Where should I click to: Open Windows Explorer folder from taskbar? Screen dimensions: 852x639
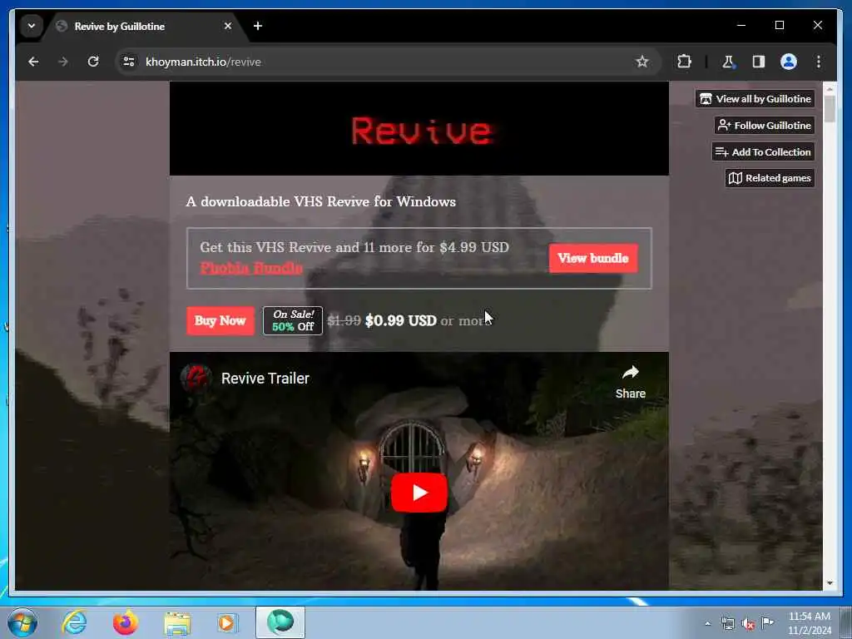point(177,622)
